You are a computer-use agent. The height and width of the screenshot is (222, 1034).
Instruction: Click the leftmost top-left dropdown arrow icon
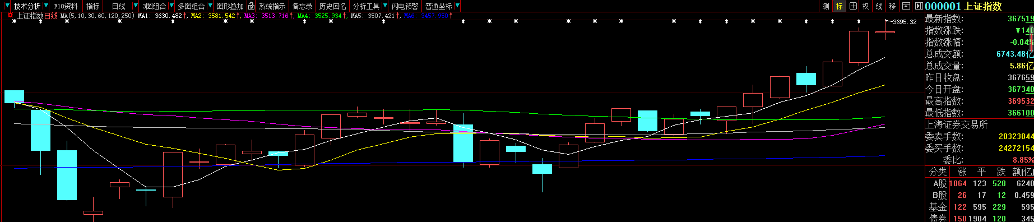(7, 6)
